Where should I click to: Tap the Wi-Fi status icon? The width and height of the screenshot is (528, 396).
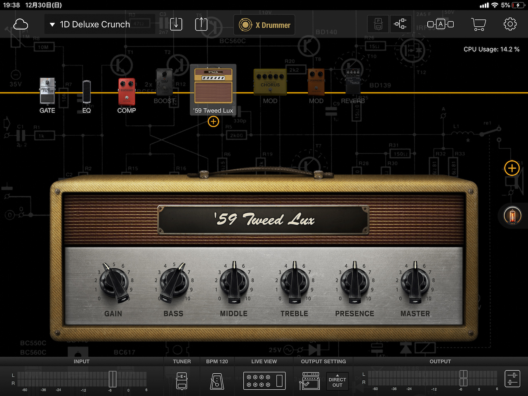(x=495, y=5)
